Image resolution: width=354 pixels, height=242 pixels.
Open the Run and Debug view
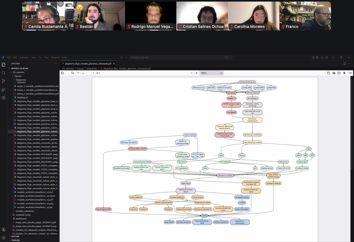click(x=3, y=89)
